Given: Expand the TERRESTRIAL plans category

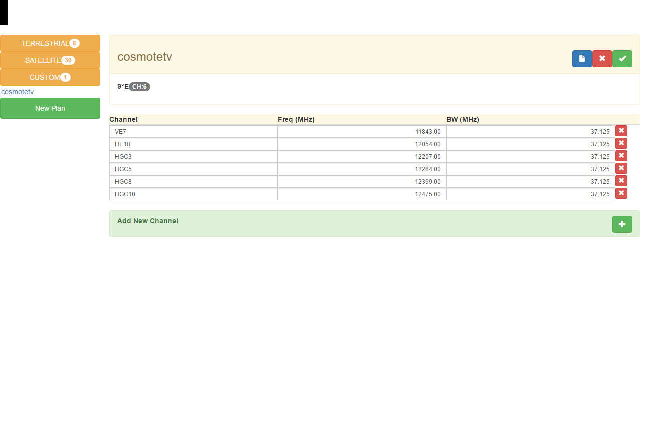Looking at the screenshot, I should pyautogui.click(x=50, y=43).
